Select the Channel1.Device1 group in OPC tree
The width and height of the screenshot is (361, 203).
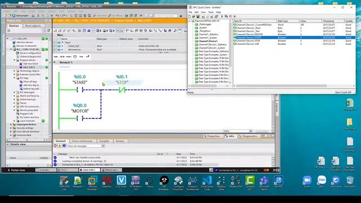click(x=208, y=41)
